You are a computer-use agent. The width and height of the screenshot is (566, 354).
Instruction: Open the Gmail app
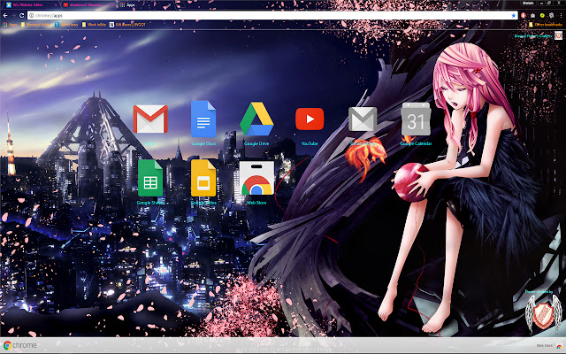pyautogui.click(x=150, y=119)
